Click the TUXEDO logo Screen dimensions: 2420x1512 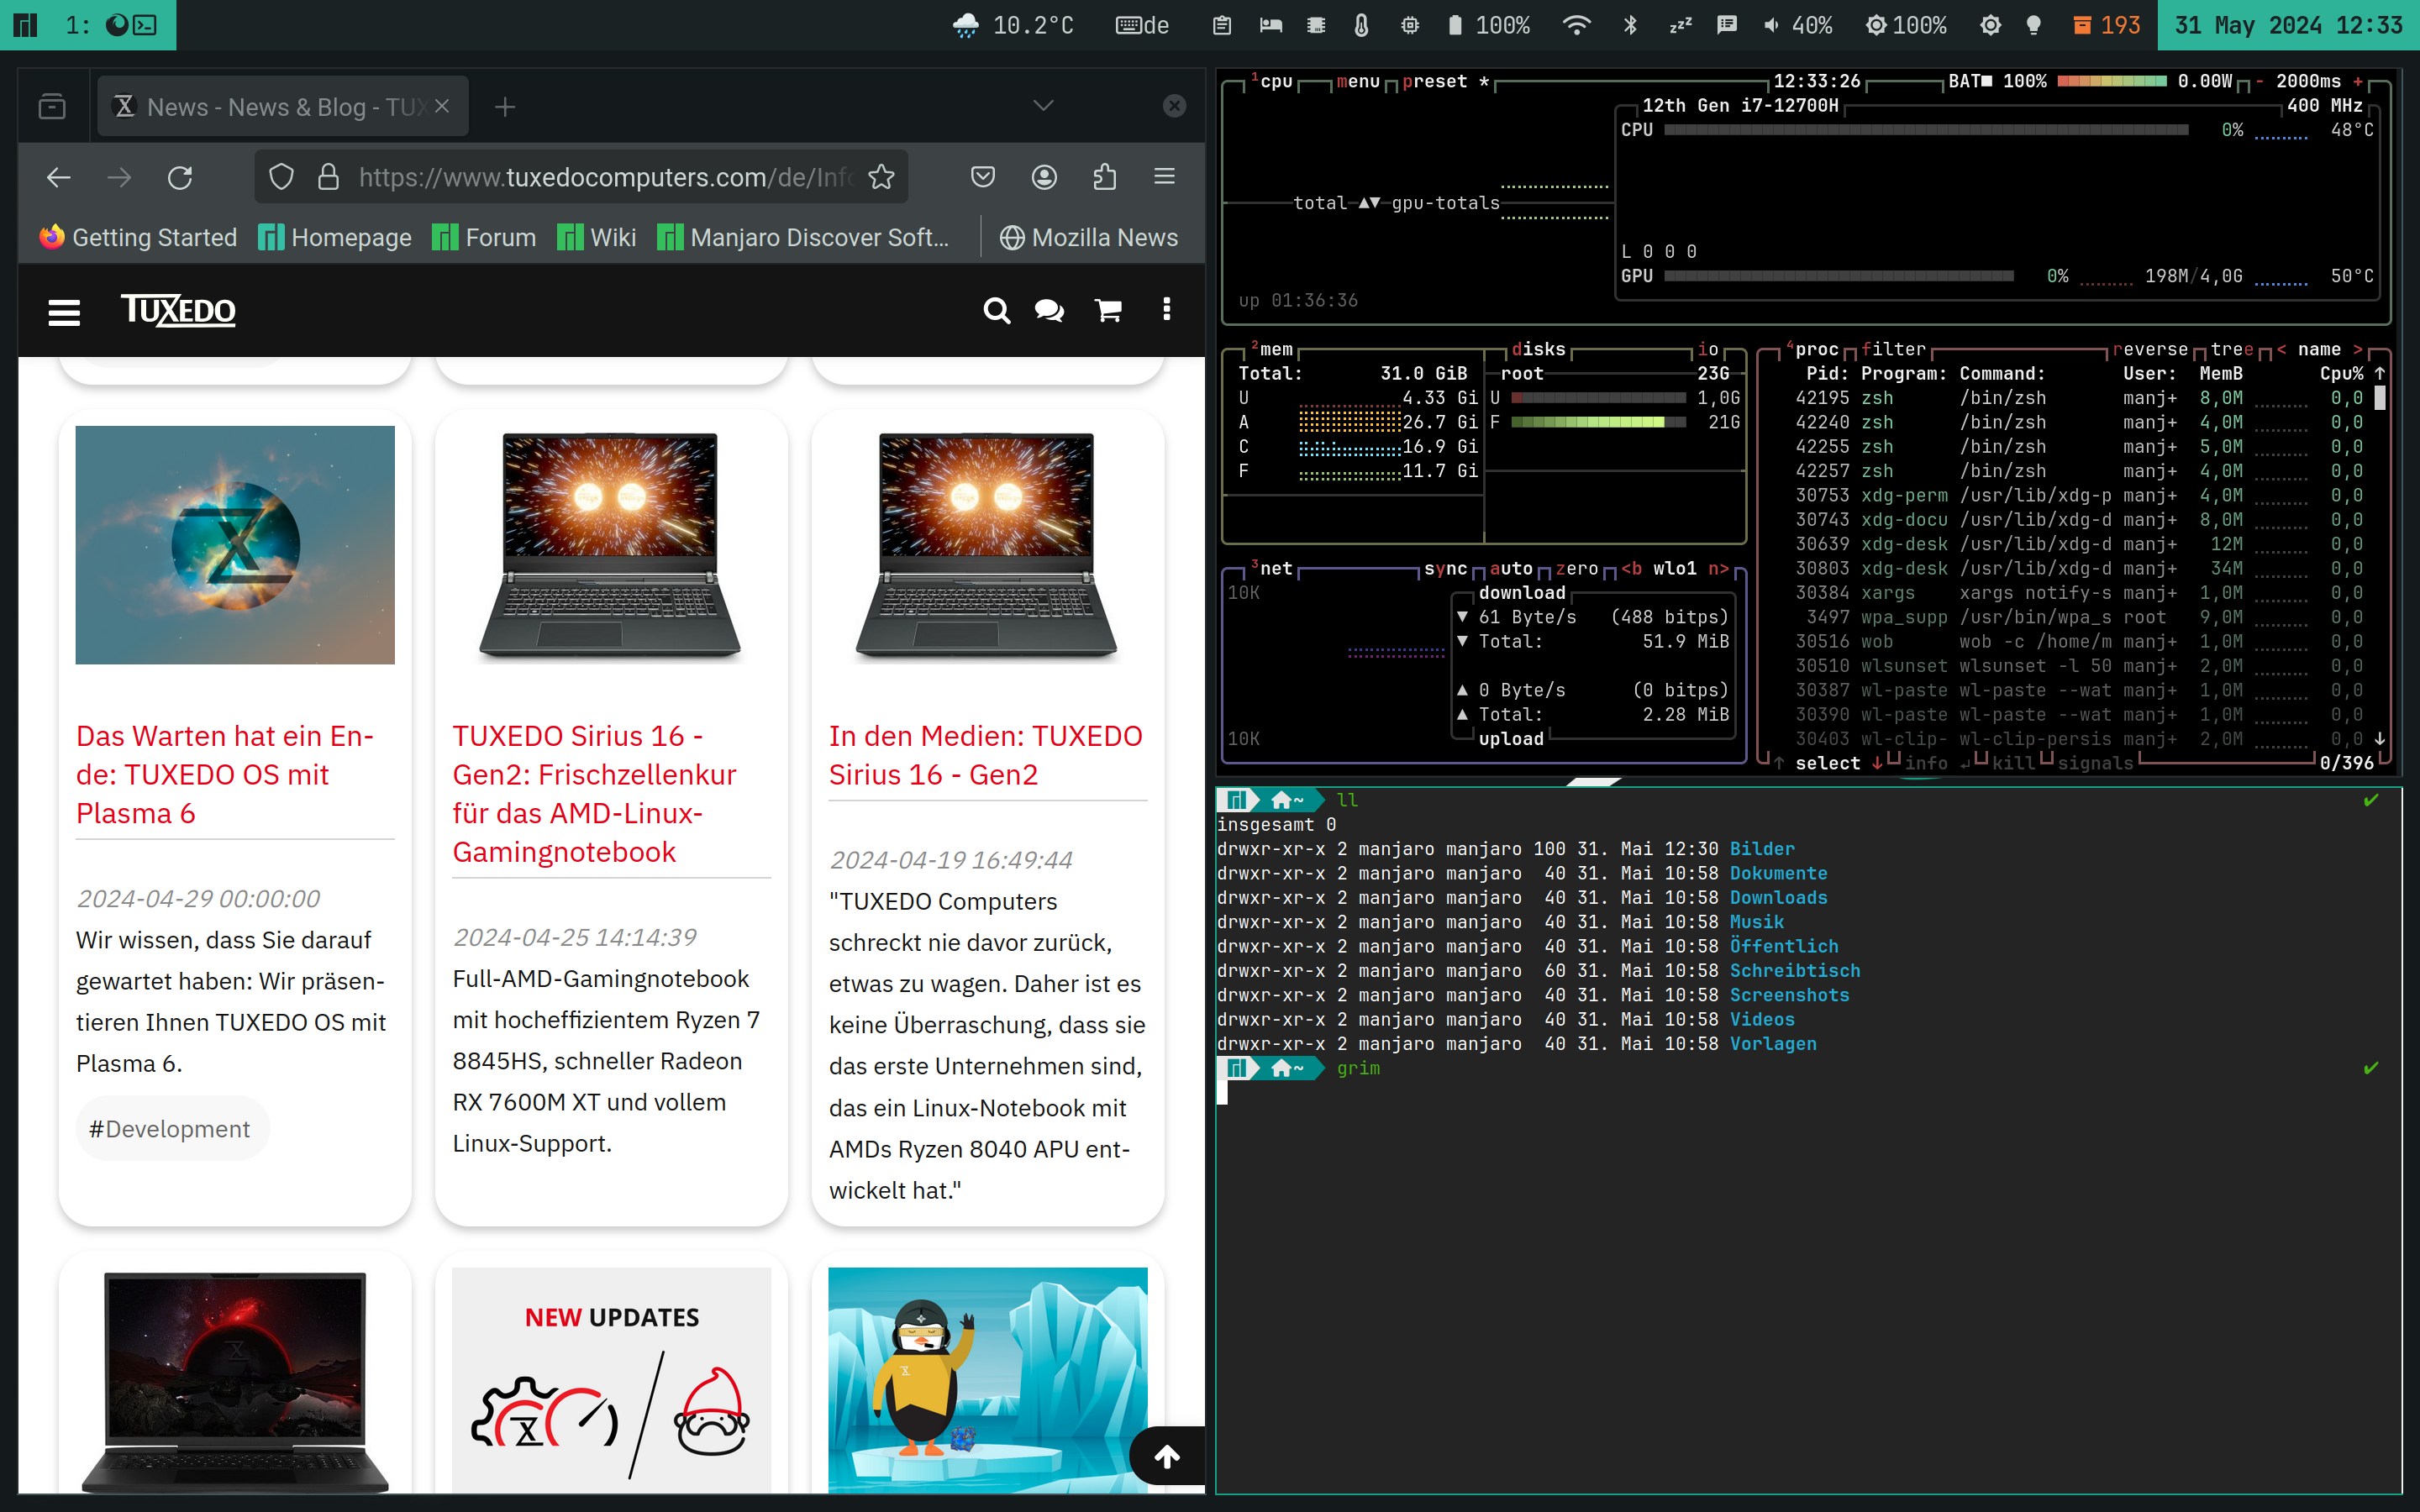pyautogui.click(x=178, y=310)
